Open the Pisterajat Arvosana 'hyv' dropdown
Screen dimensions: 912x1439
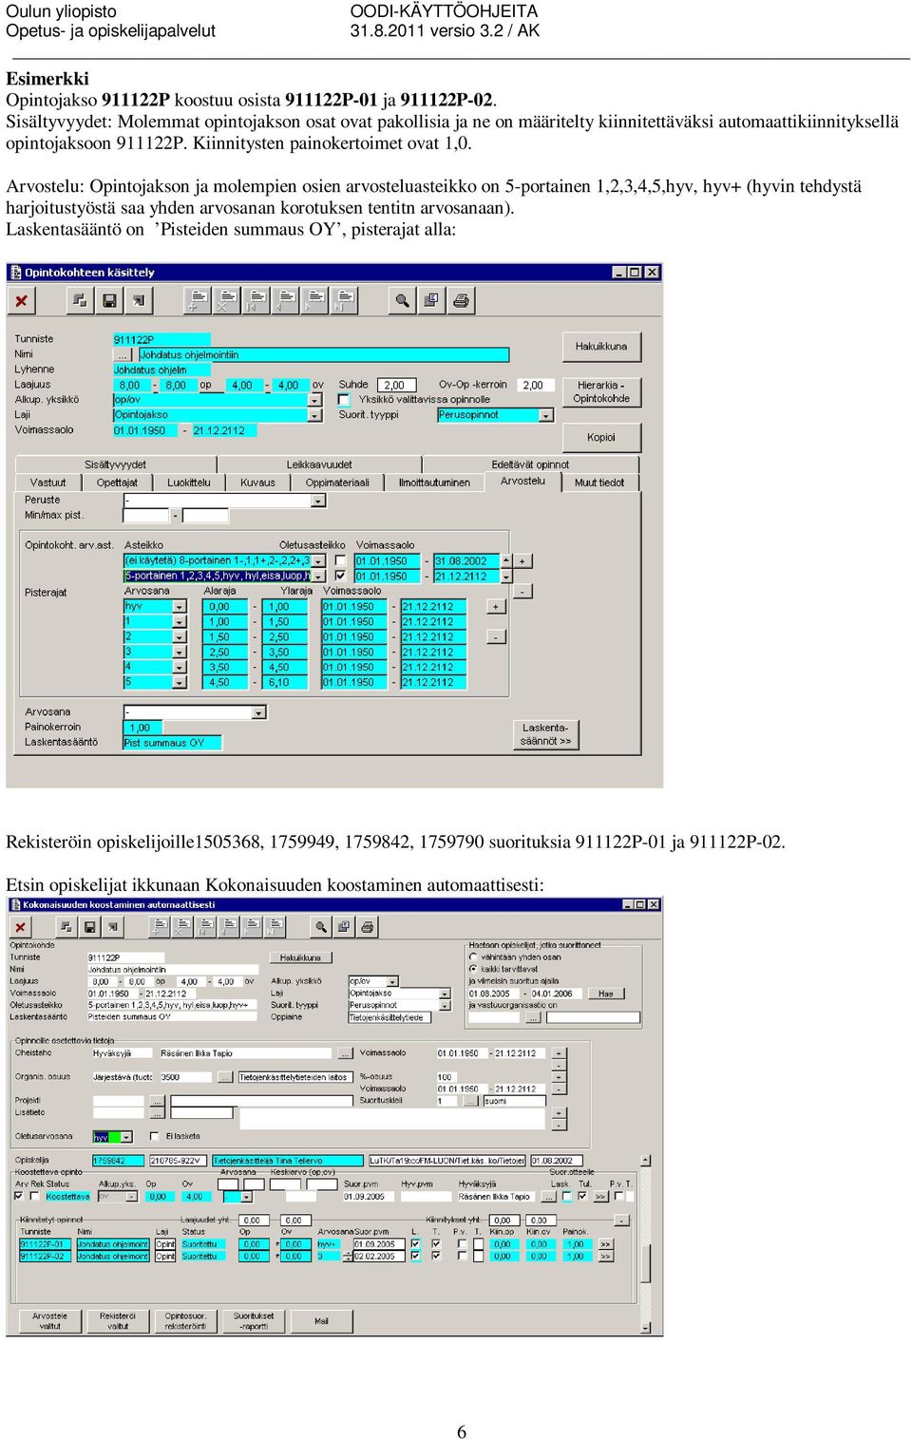(180, 606)
